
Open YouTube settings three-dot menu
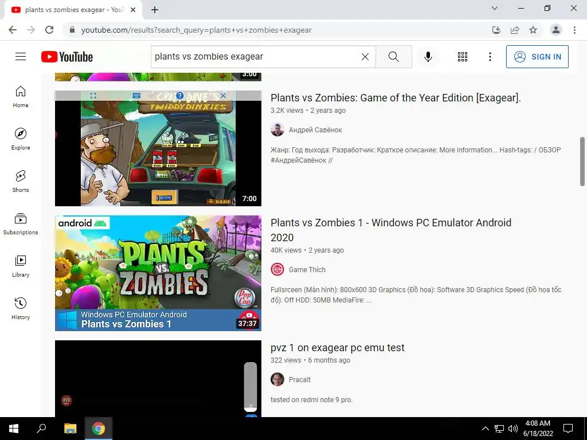point(490,57)
